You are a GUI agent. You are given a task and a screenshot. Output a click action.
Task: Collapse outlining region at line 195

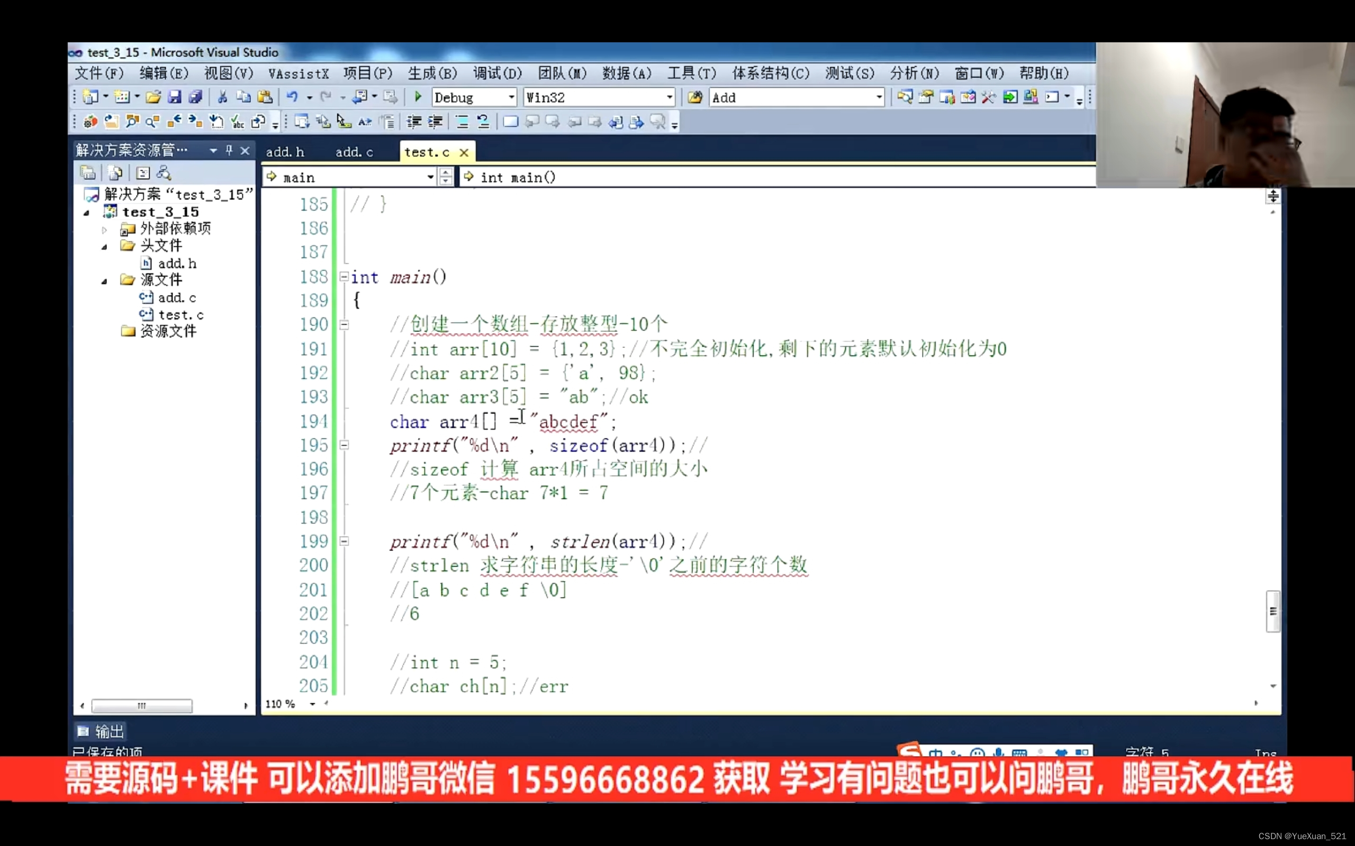pos(345,445)
